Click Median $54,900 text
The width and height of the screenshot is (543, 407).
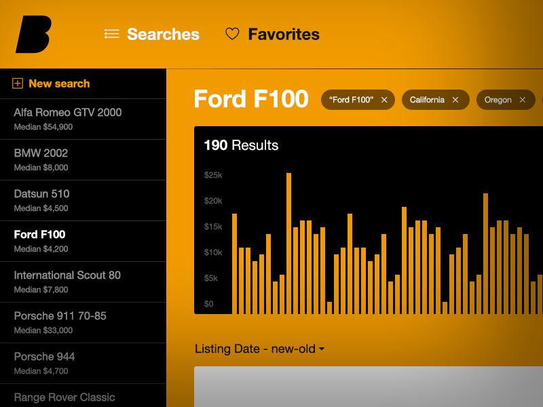click(43, 127)
